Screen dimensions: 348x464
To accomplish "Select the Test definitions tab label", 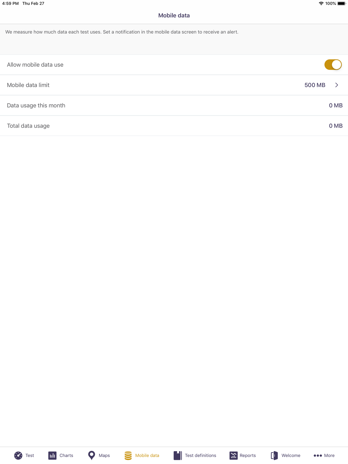I will (200, 455).
